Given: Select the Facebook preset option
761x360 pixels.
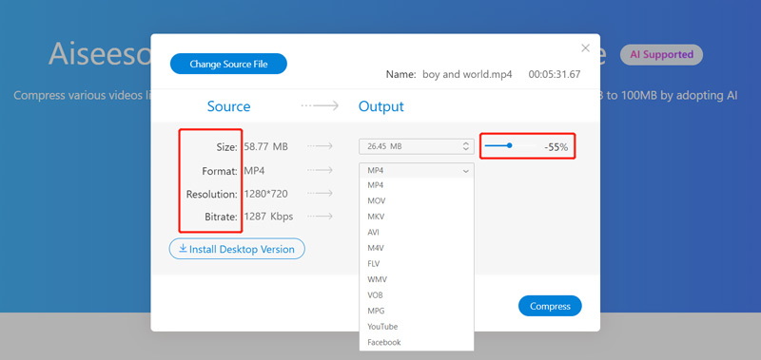Looking at the screenshot, I should tap(417, 342).
